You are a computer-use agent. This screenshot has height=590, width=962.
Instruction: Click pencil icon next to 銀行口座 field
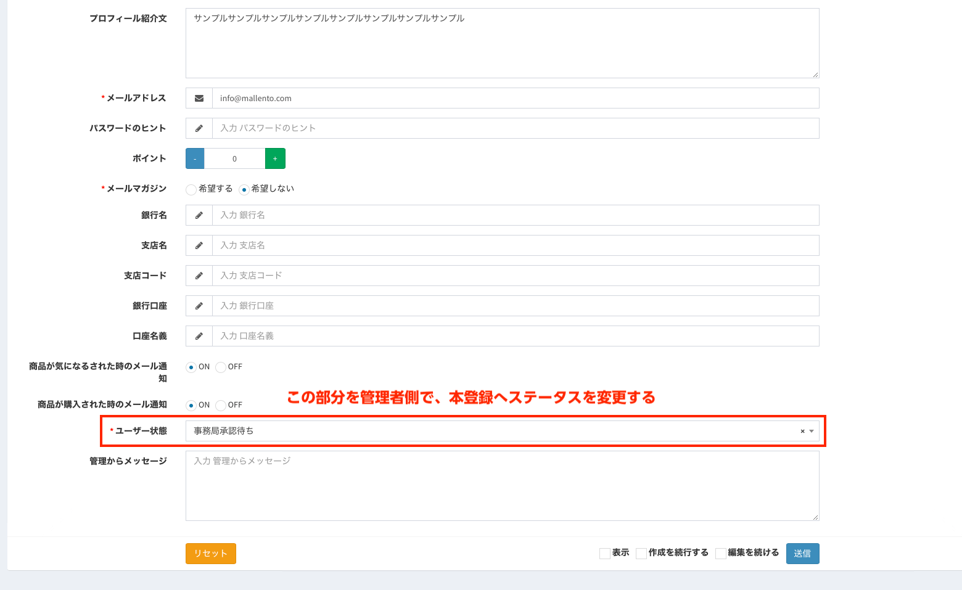[x=199, y=306]
